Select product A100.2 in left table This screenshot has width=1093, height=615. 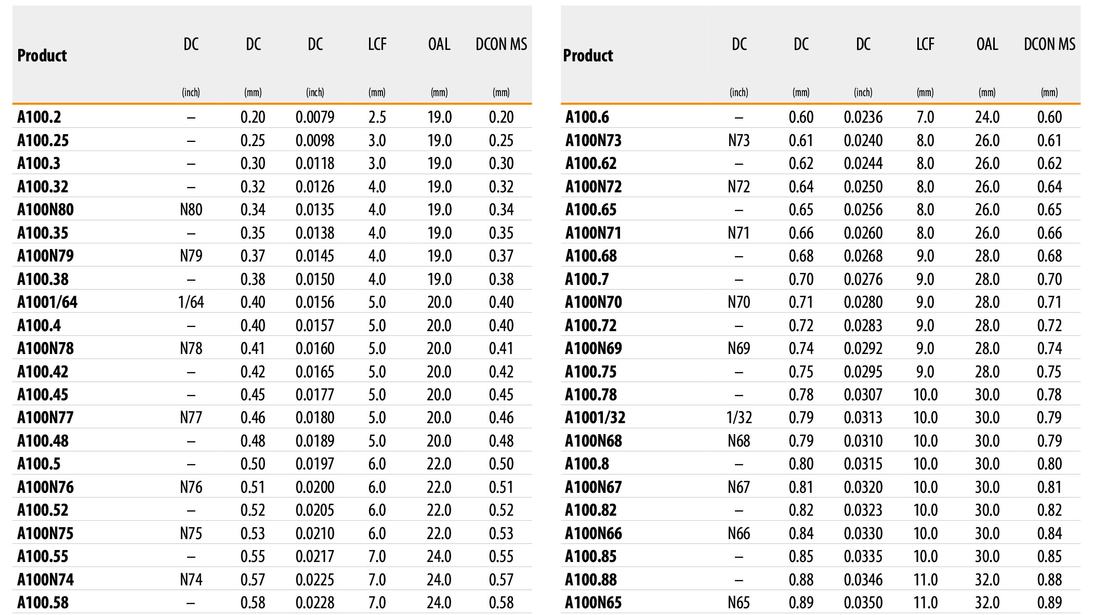pos(39,117)
